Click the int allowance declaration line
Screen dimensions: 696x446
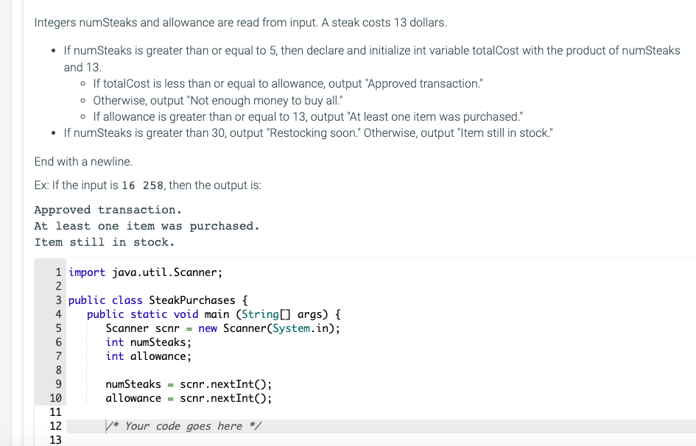pos(147,355)
